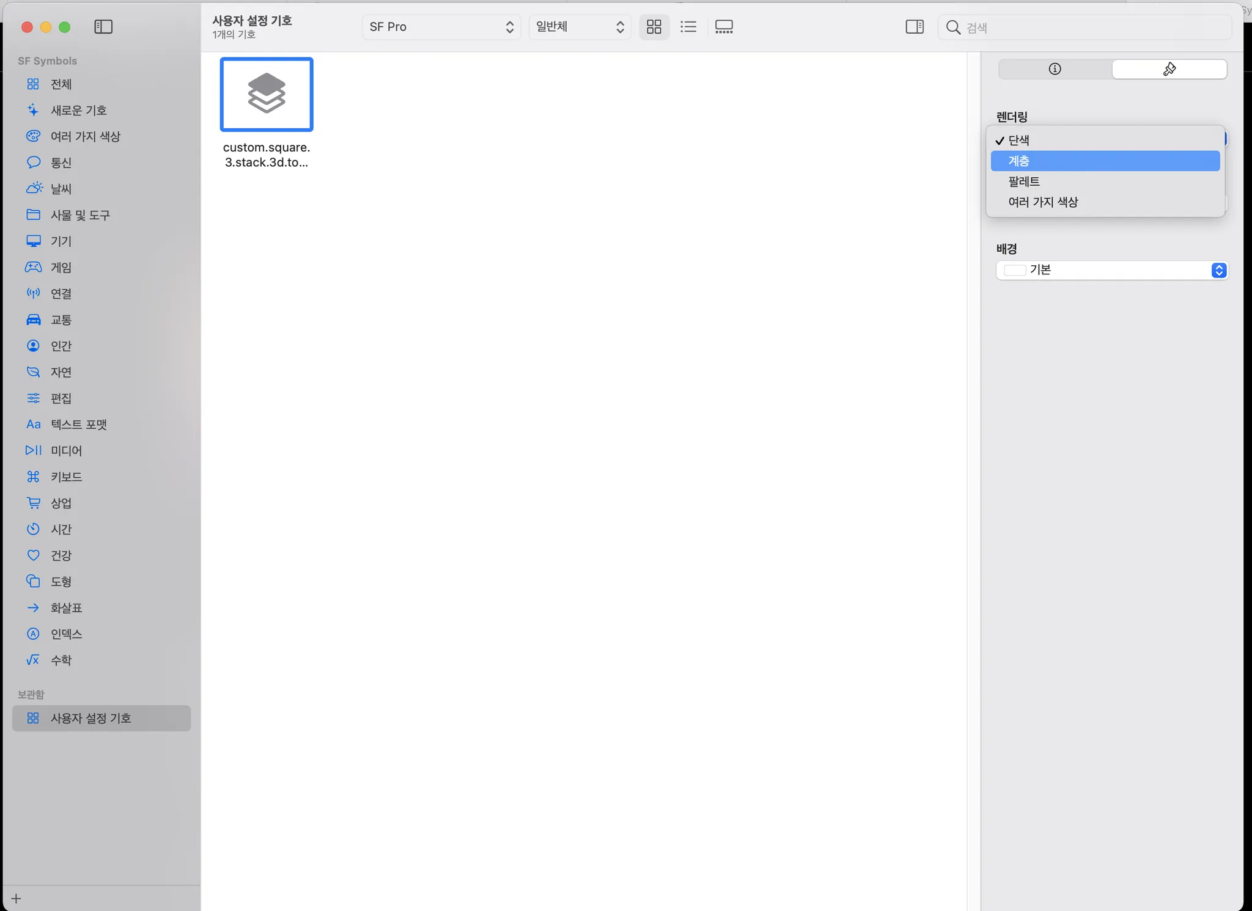The image size is (1252, 911).
Task: Click the white background color swatch
Action: tap(1015, 270)
